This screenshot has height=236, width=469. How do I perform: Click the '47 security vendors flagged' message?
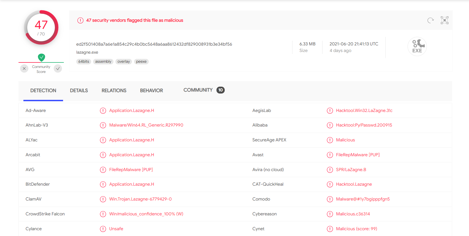(x=135, y=20)
